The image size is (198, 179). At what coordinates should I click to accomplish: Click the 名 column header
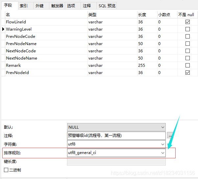(46, 15)
